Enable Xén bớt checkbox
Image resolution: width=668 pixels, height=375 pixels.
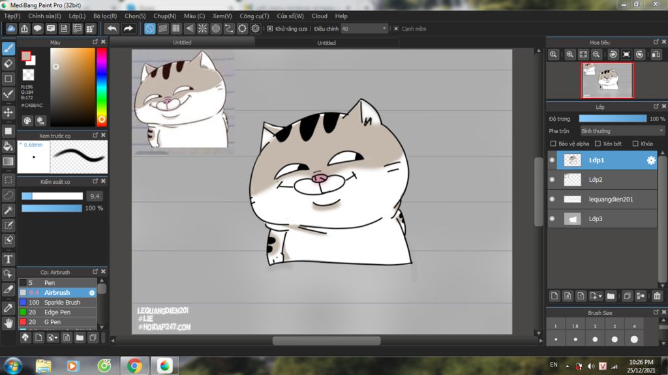pyautogui.click(x=598, y=143)
